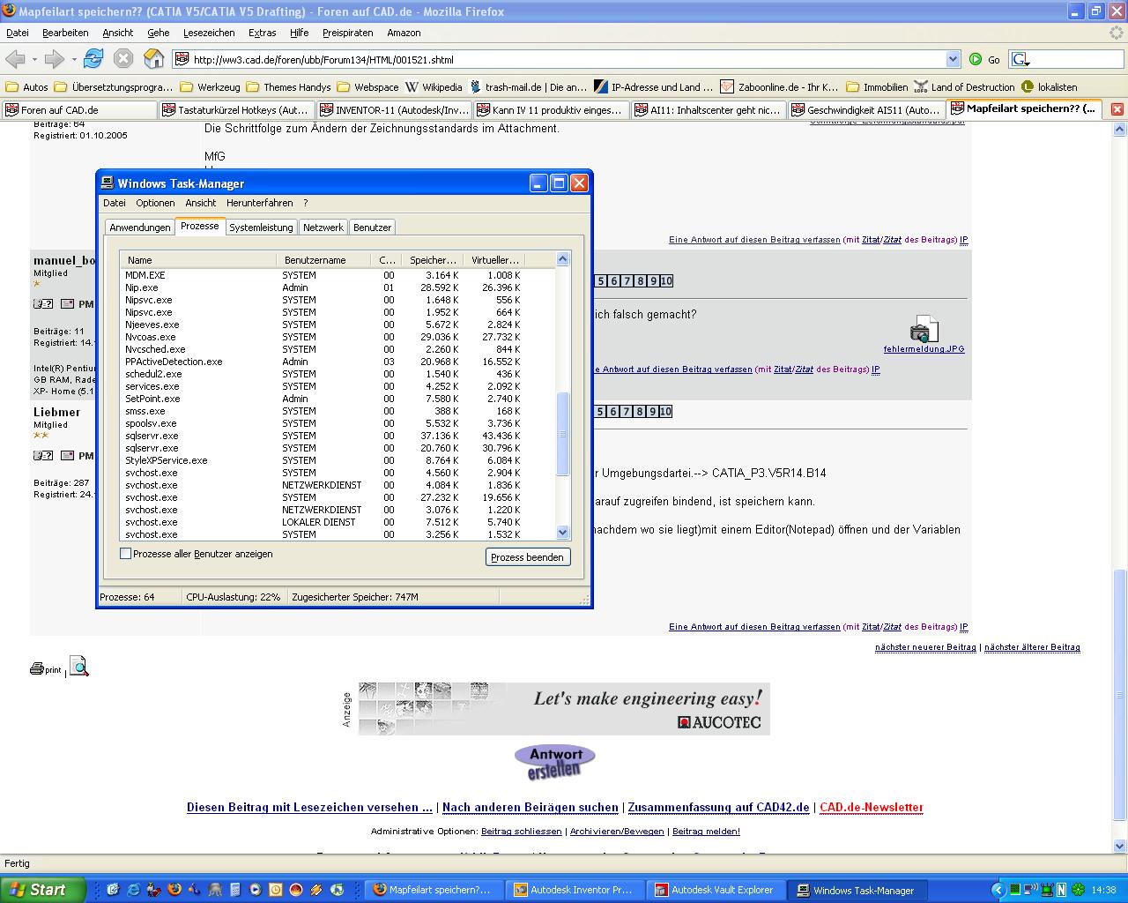1128x903 pixels.
Task: Select the StyleXPService.exe process row
Action: (338, 460)
